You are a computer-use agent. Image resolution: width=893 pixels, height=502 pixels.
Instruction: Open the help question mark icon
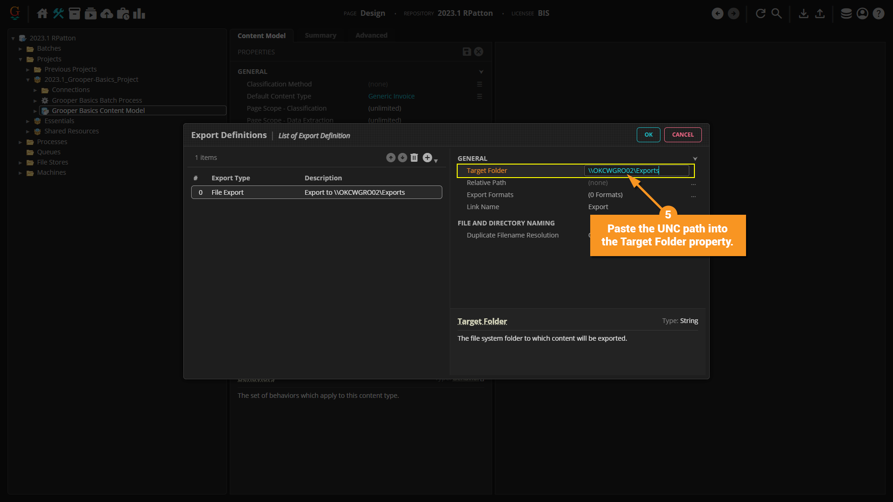tap(878, 13)
